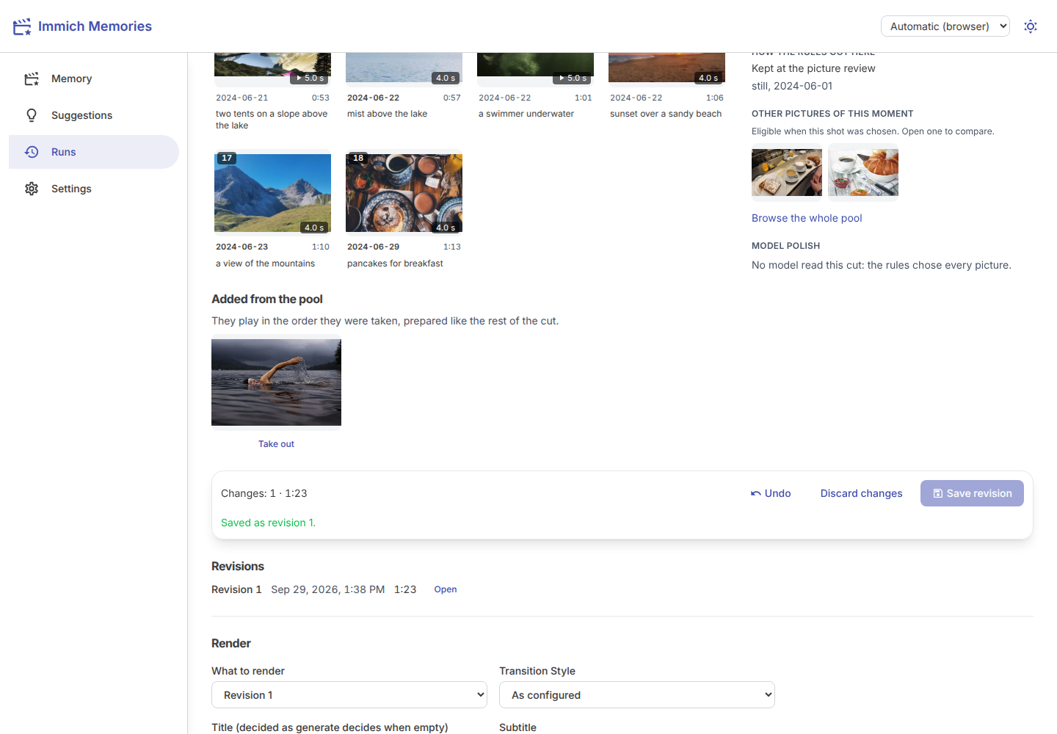Screen dimensions: 1057x734
Task: Open the Transition Style dropdown
Action: tap(637, 695)
